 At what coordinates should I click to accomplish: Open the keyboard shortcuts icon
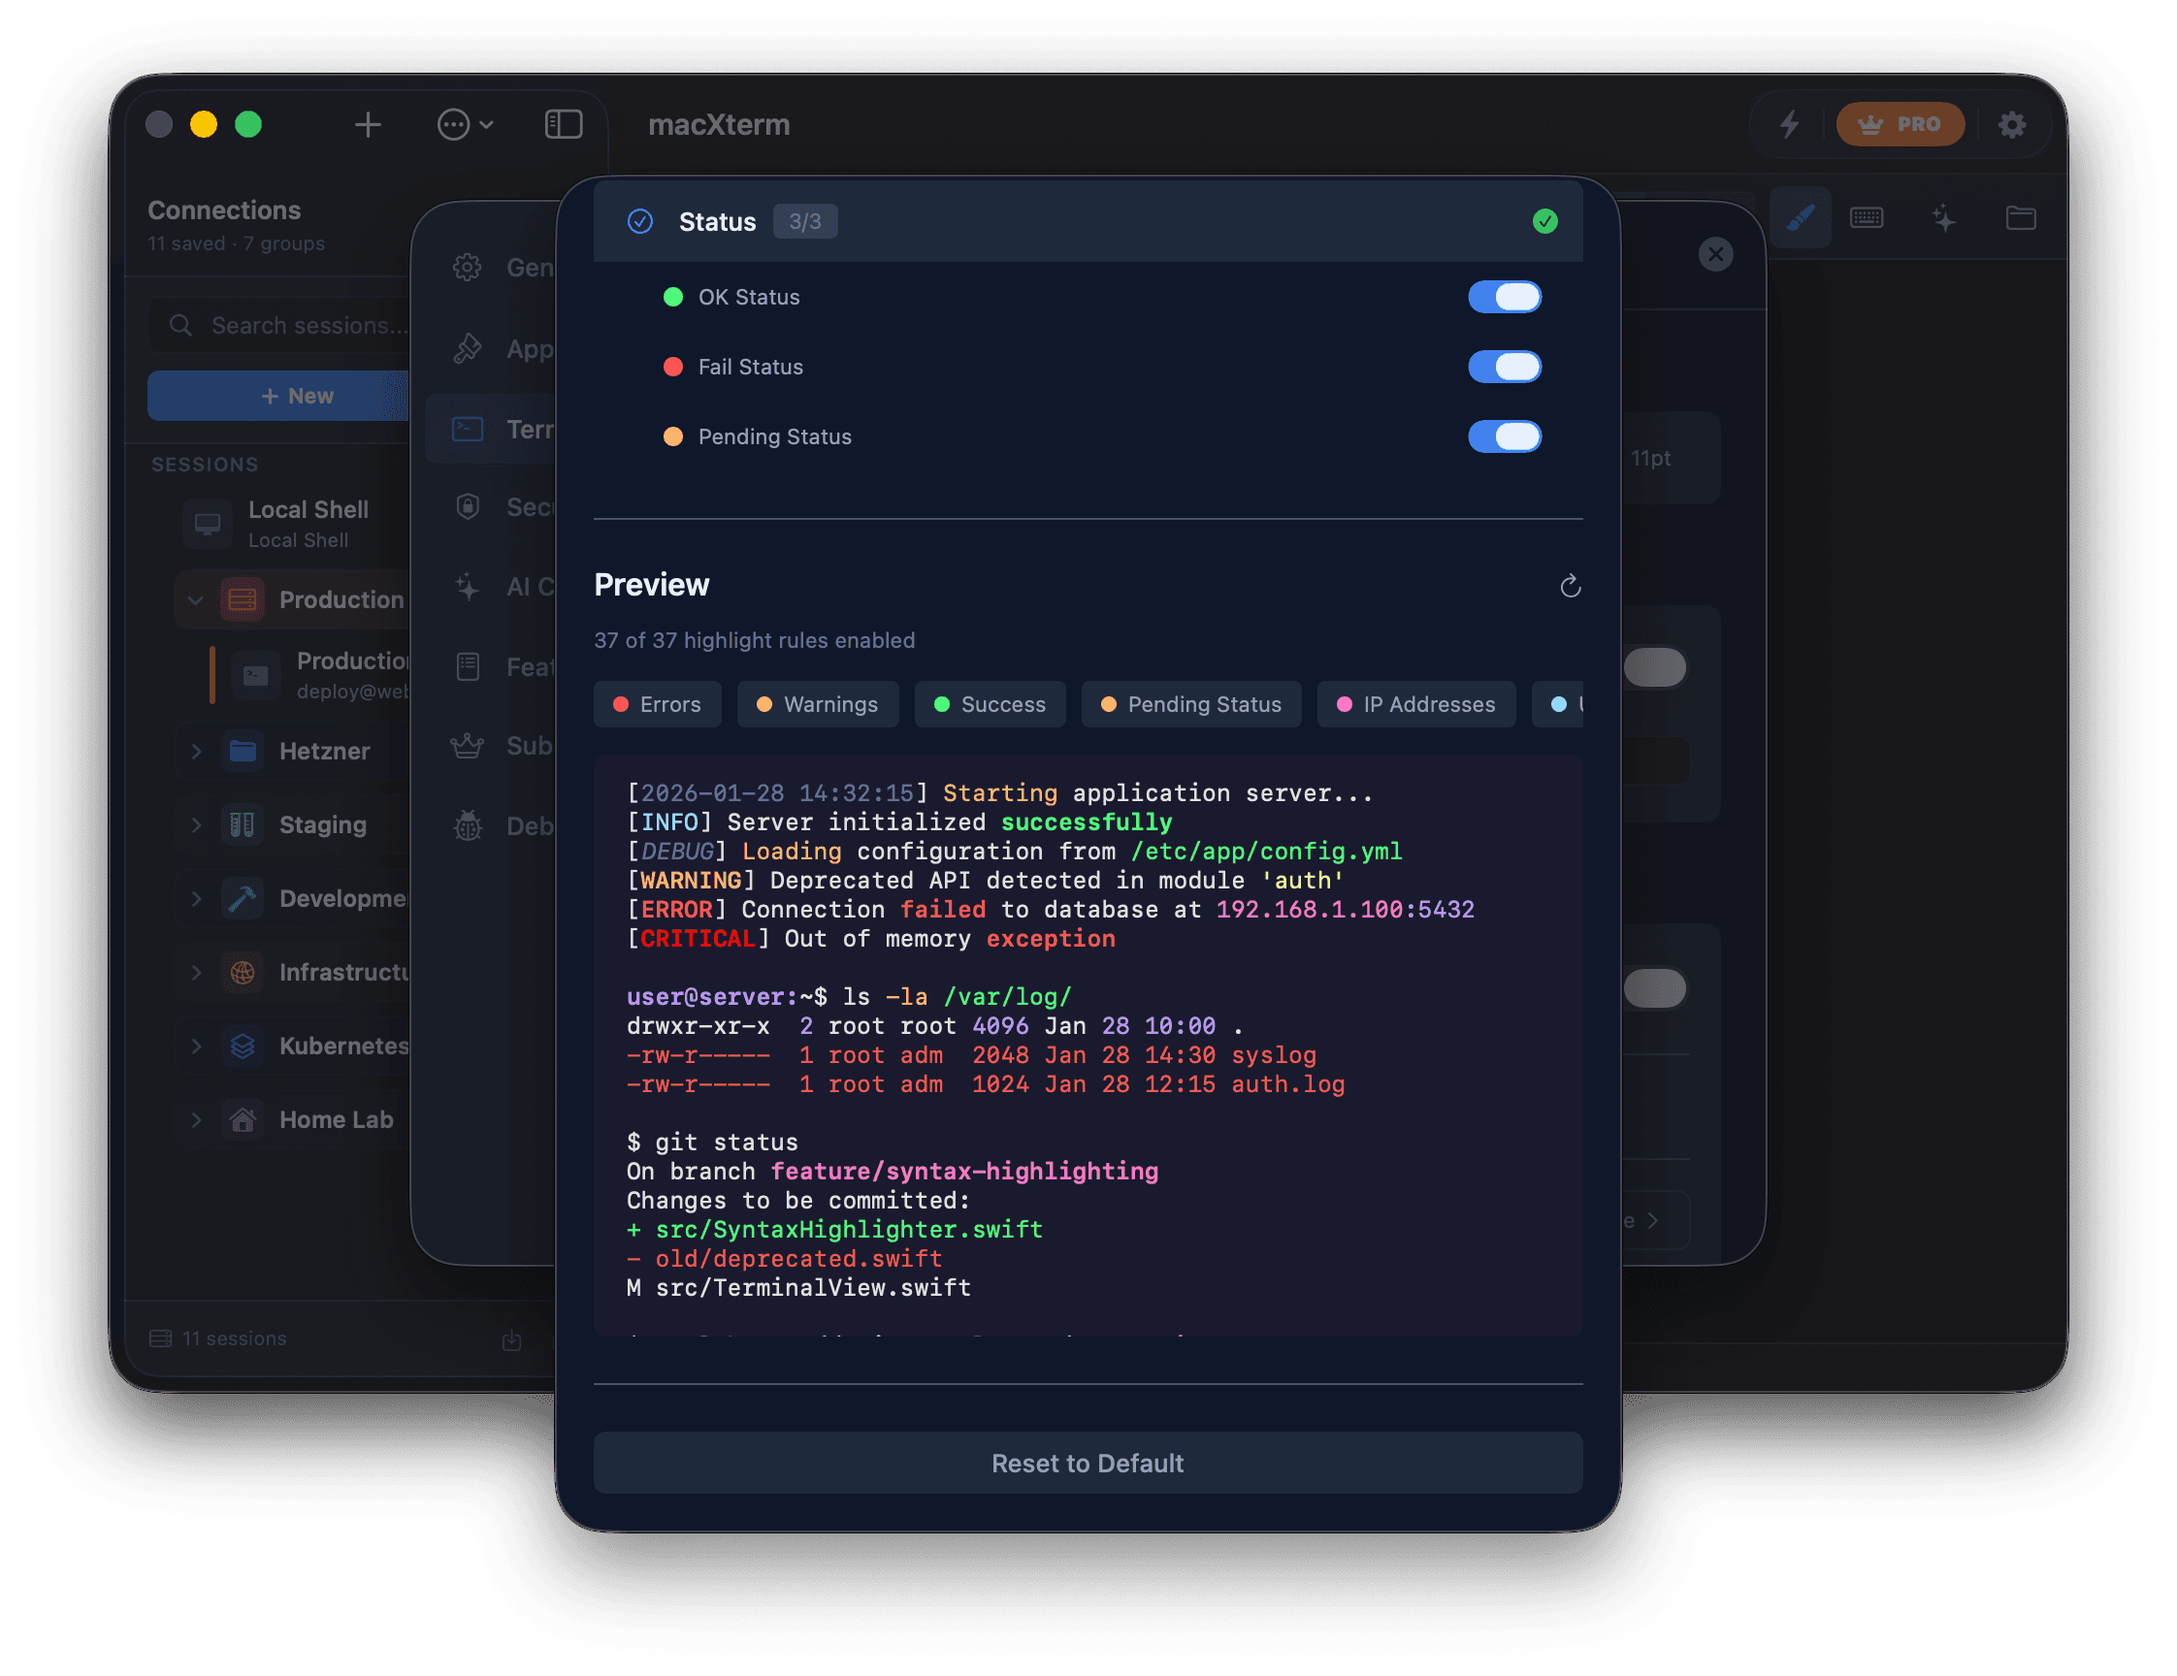(x=1868, y=217)
